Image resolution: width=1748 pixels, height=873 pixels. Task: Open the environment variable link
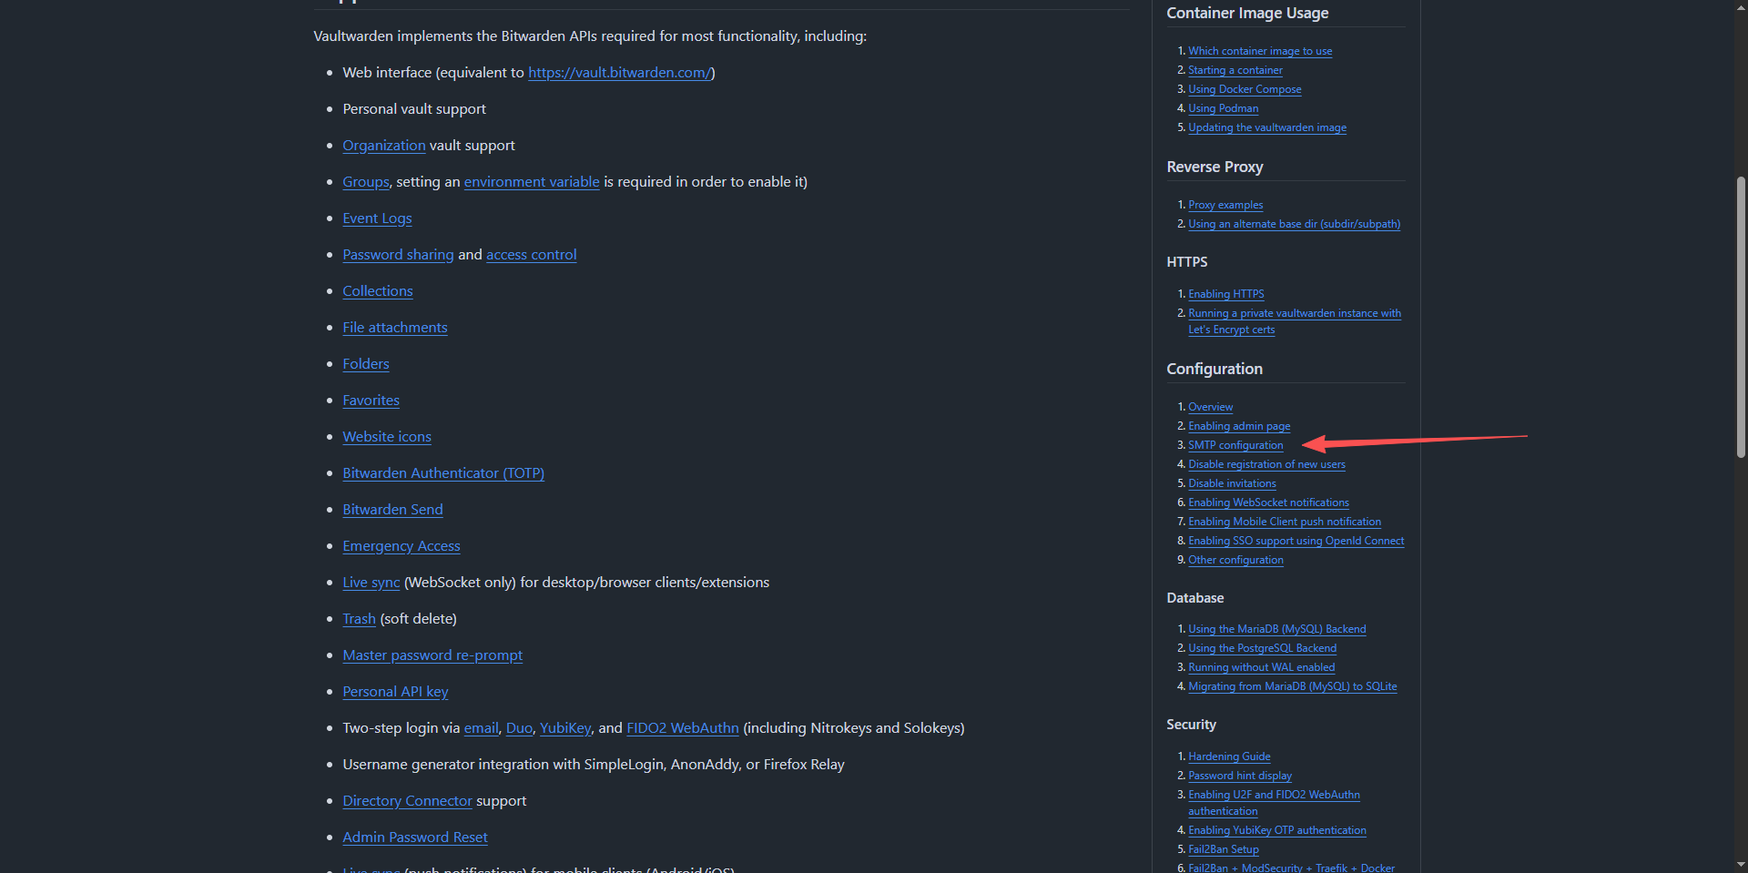[x=531, y=182]
